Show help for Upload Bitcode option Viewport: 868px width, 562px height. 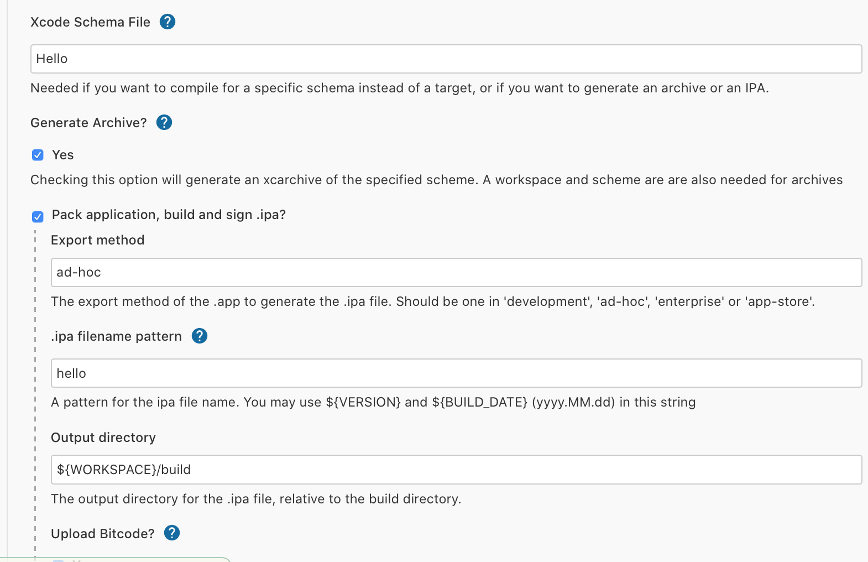tap(172, 533)
